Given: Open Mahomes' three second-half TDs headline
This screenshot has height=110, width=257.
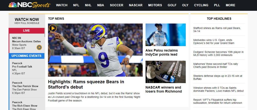Looking at the screenshot, I should click(216, 66).
